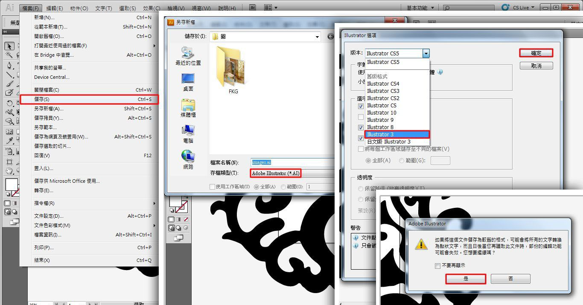Tick 'Don't show again' in warning dialog
Viewport: 583px width, 305px height.
click(437, 266)
